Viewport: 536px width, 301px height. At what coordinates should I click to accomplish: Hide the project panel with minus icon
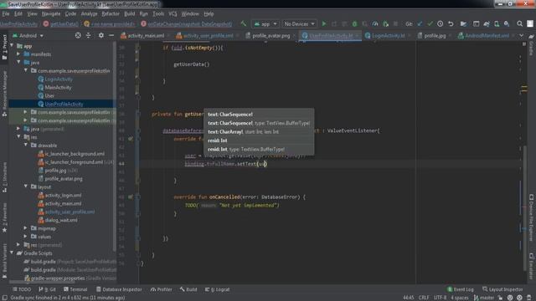pyautogui.click(x=111, y=35)
